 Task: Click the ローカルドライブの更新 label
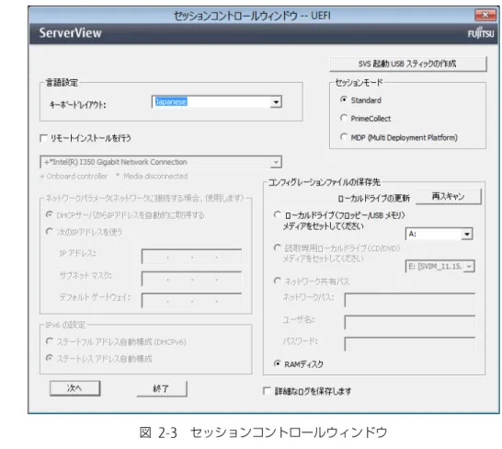pos(374,199)
